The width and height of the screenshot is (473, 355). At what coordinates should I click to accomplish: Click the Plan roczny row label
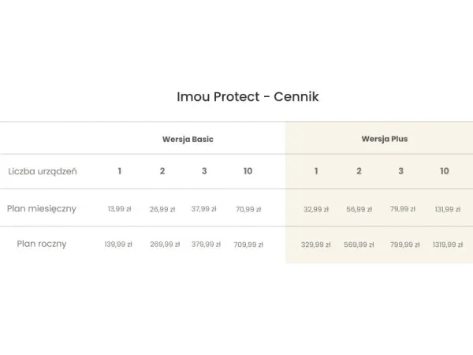pyautogui.click(x=42, y=244)
